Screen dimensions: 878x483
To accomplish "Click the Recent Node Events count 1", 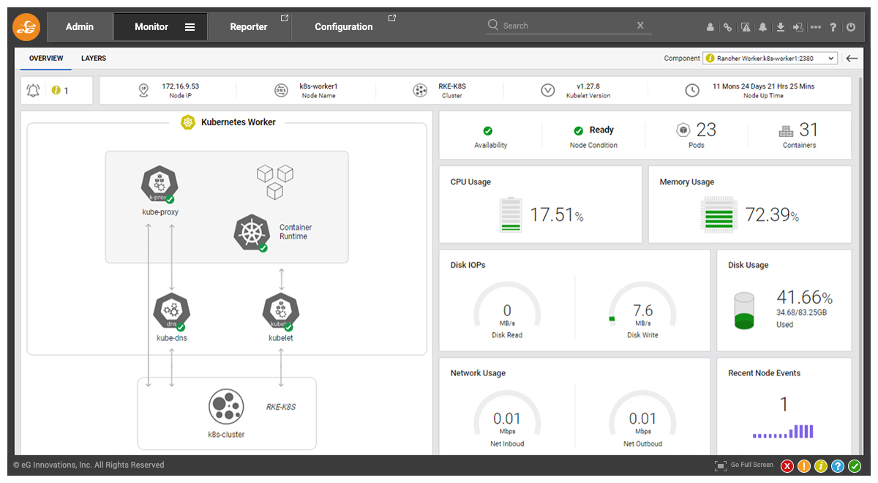I will tap(784, 405).
